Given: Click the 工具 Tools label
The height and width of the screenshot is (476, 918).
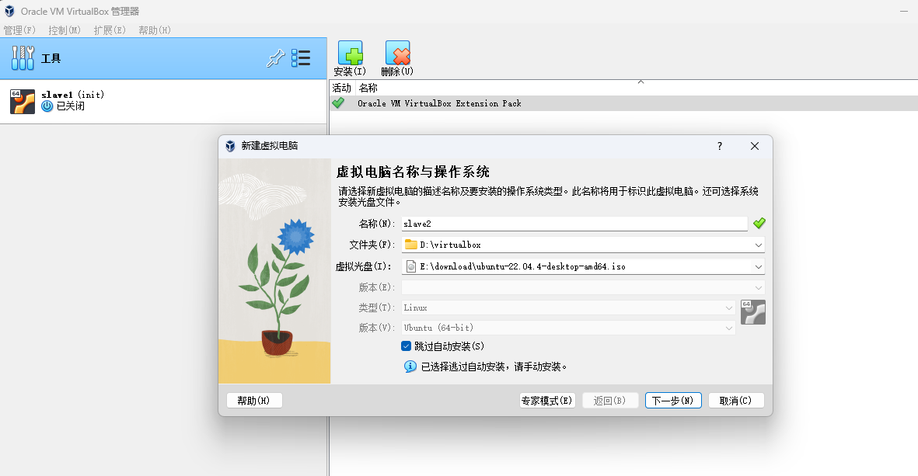Looking at the screenshot, I should tap(51, 58).
